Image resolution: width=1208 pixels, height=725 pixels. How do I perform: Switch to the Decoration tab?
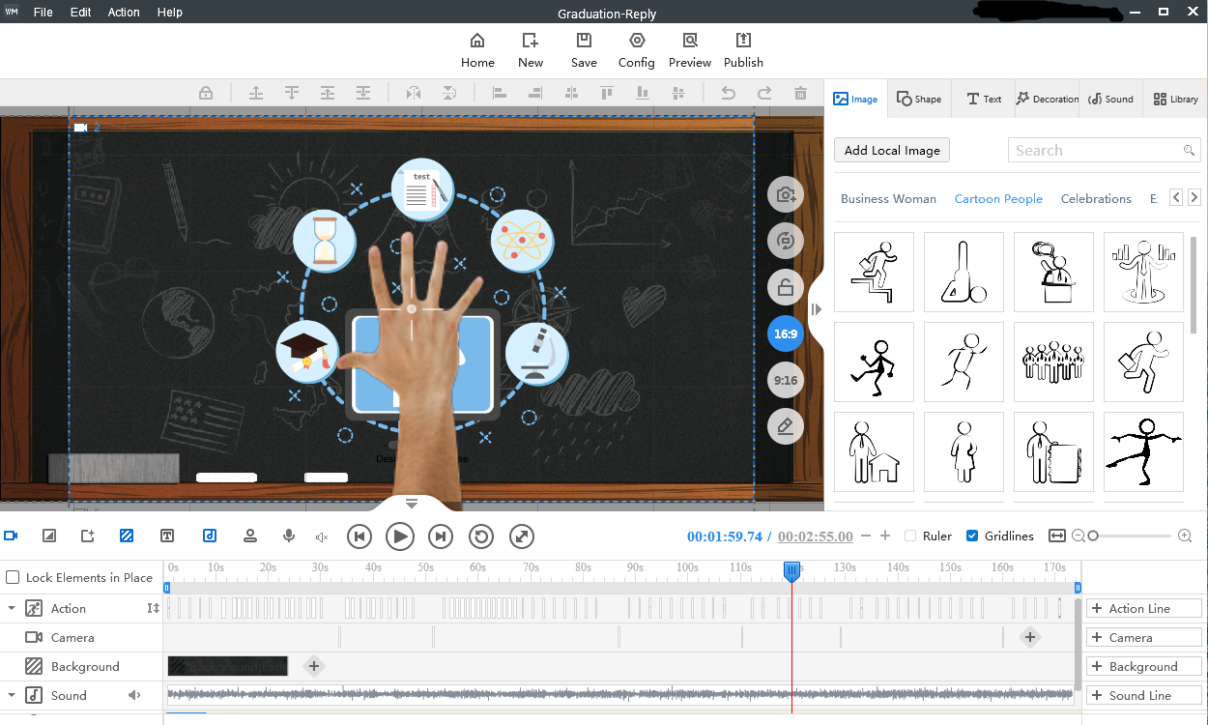pyautogui.click(x=1048, y=99)
